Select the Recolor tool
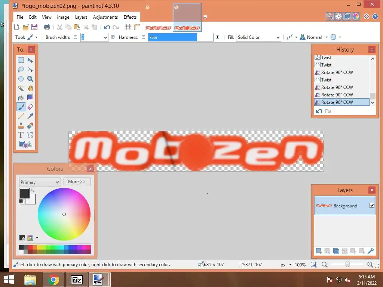Screen dimensions: 383x287 coord(30,126)
